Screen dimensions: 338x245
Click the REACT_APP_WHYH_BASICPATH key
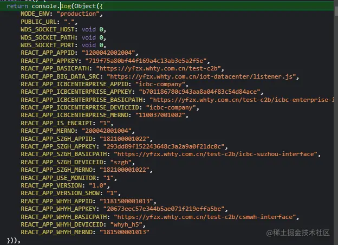pyautogui.click(x=63, y=217)
